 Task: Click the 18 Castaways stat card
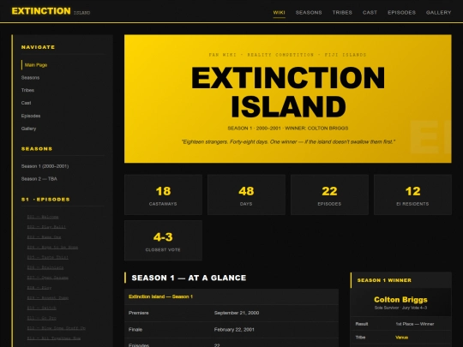pyautogui.click(x=163, y=194)
